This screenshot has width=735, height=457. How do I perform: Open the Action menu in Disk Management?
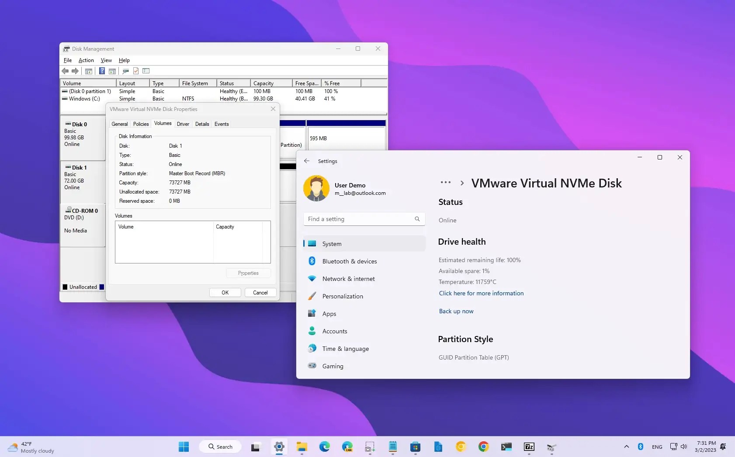click(x=86, y=60)
